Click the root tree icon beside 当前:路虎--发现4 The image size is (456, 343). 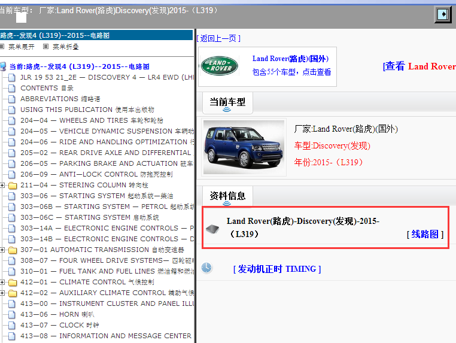click(3, 66)
